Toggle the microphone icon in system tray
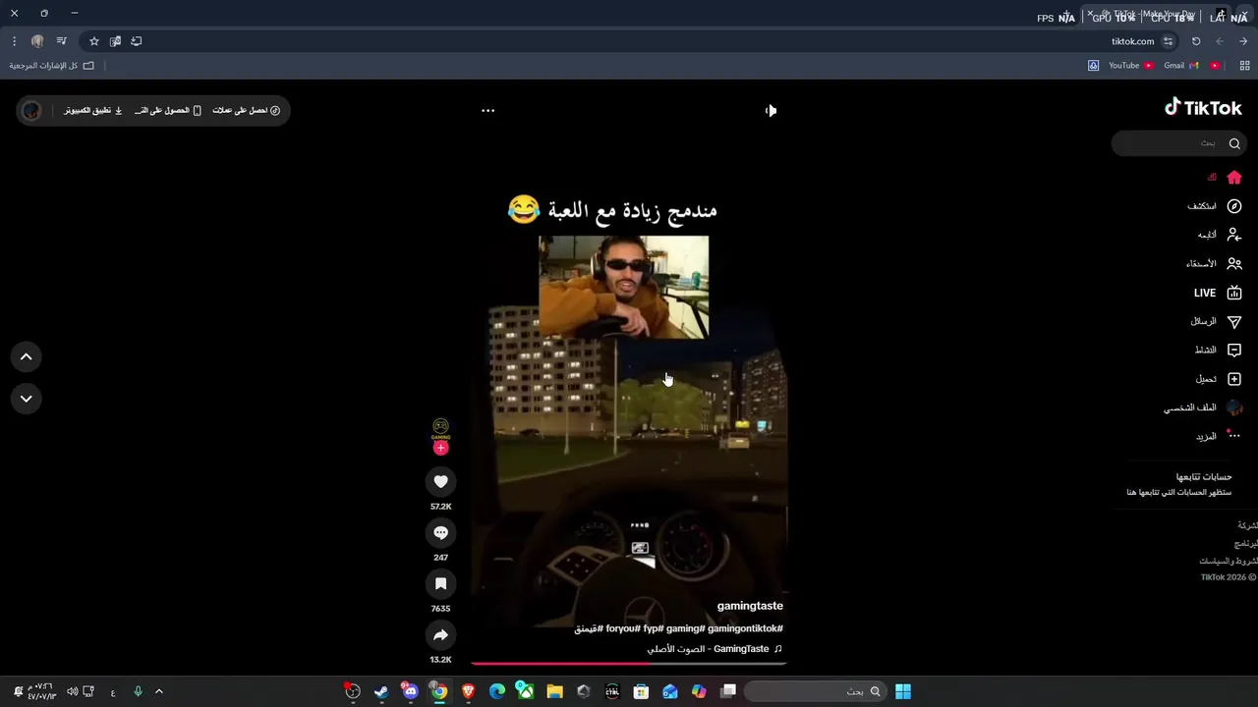The image size is (1258, 707). (x=138, y=691)
